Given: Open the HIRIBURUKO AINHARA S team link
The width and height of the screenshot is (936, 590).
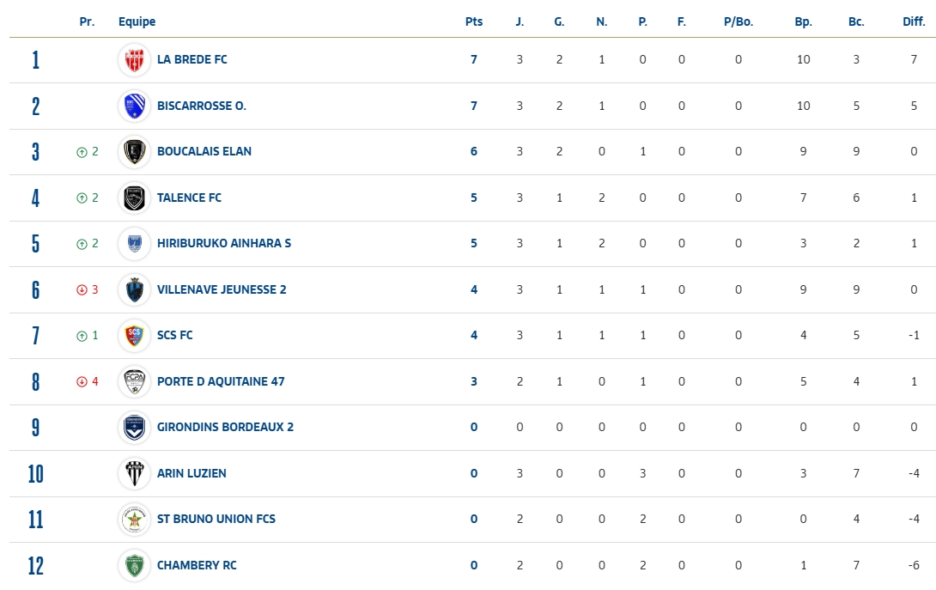Looking at the screenshot, I should point(224,243).
